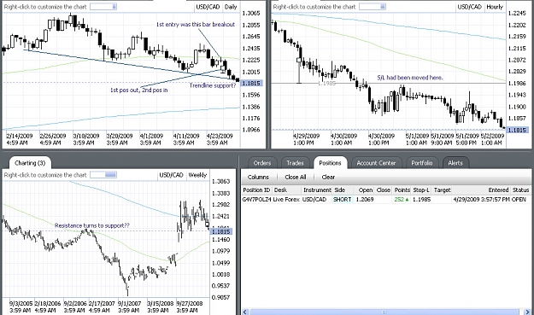The width and height of the screenshot is (534, 315).
Task: Click the zoom slider on the Daily chart header
Action: point(103,7)
